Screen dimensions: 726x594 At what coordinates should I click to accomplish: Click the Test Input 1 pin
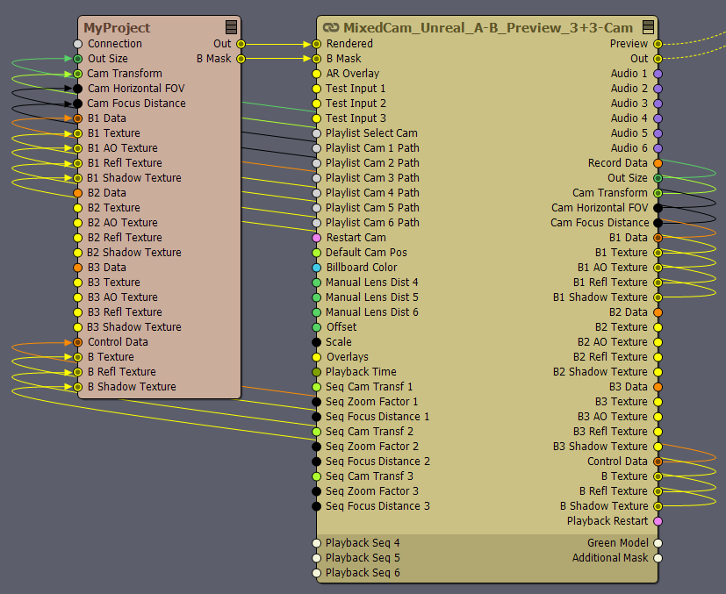coord(316,89)
